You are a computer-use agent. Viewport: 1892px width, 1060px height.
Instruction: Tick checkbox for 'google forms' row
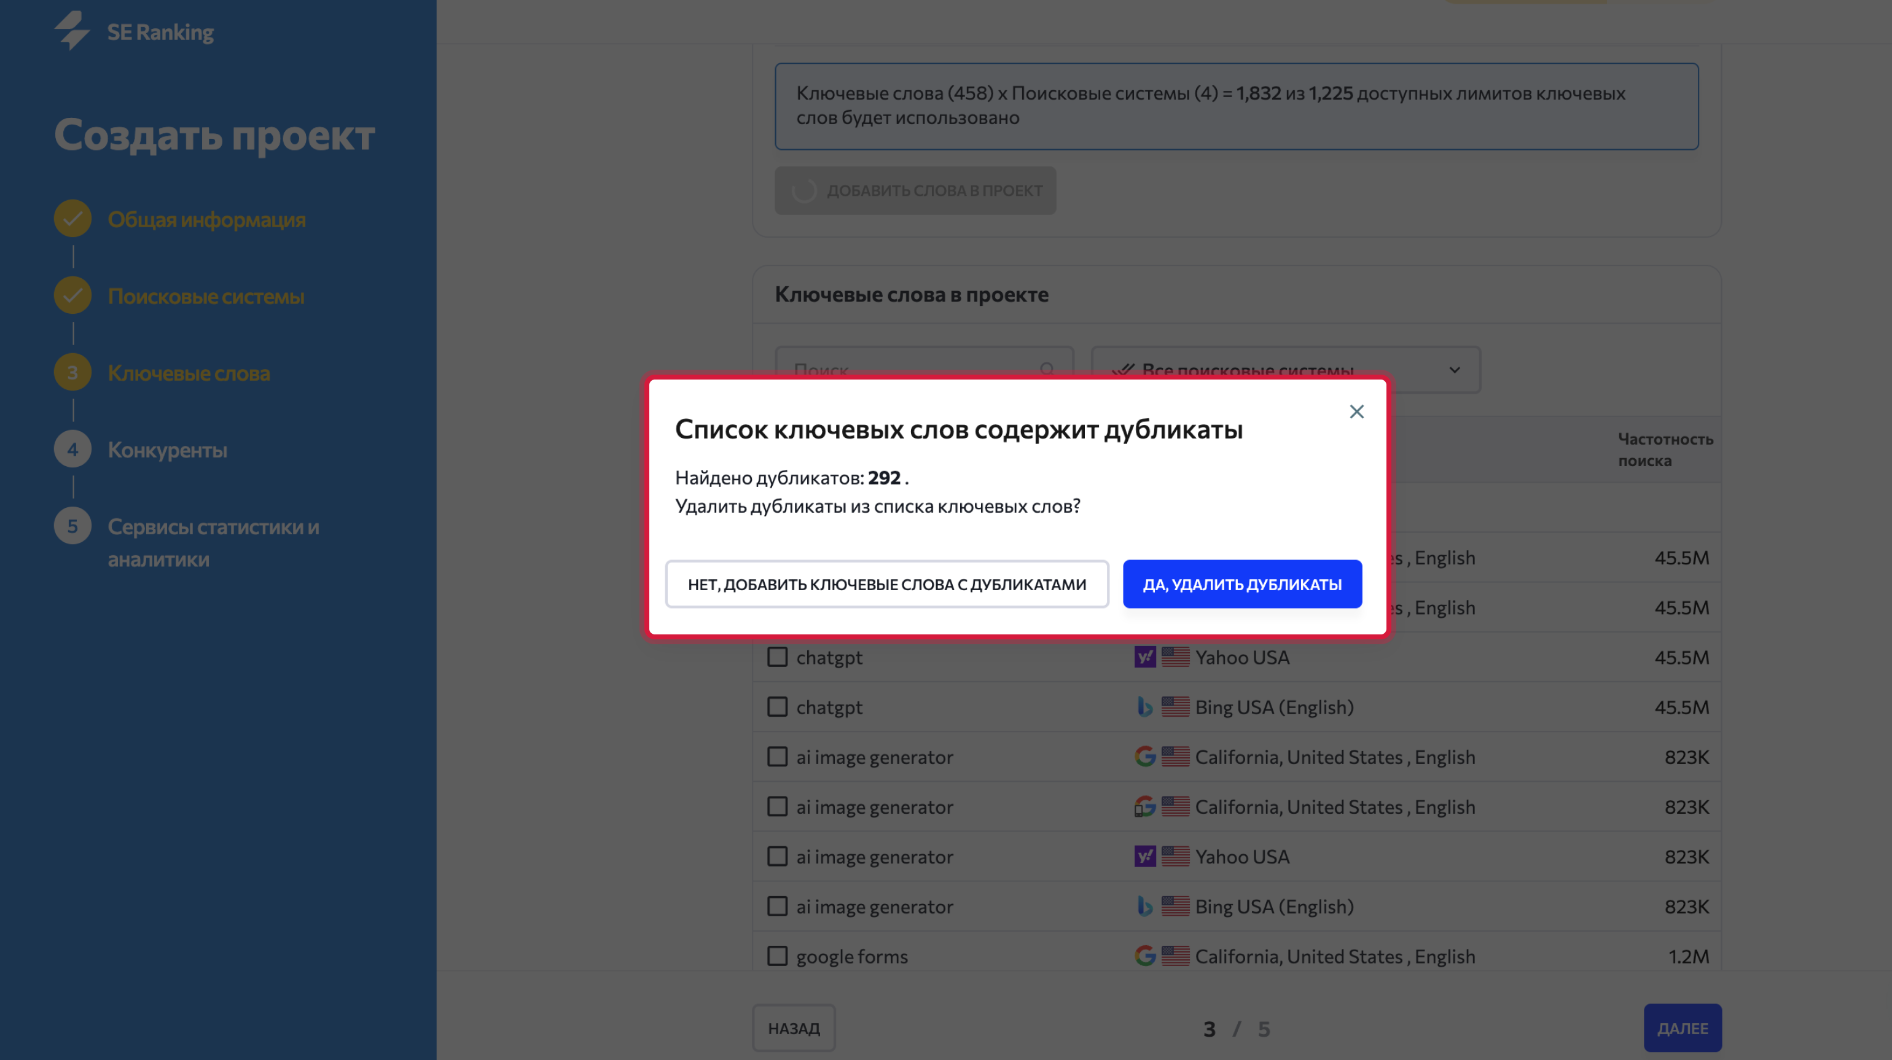click(x=777, y=956)
